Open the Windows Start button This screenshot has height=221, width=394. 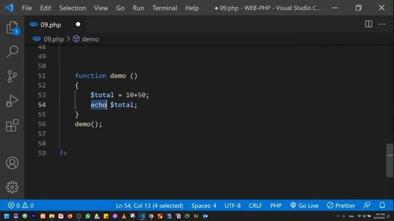pyautogui.click(x=7, y=216)
